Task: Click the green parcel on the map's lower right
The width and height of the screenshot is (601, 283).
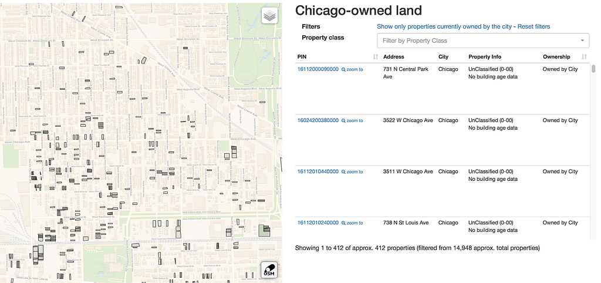Action: (x=264, y=231)
